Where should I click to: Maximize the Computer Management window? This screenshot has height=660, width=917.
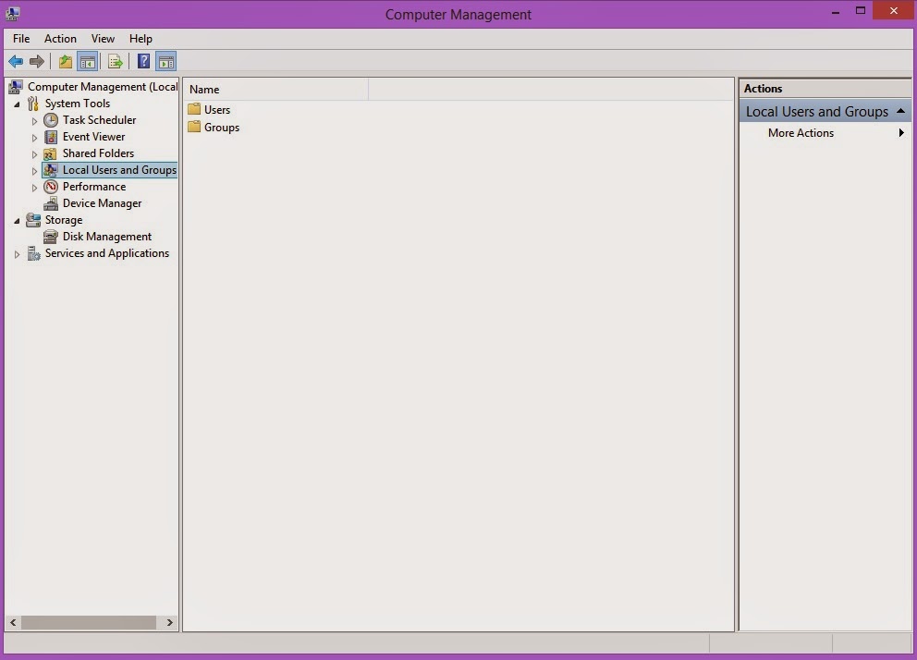pyautogui.click(x=861, y=10)
